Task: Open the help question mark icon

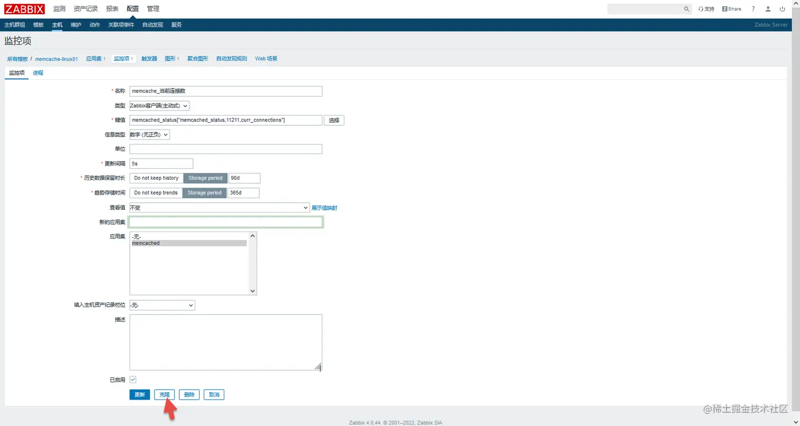Action: click(753, 9)
